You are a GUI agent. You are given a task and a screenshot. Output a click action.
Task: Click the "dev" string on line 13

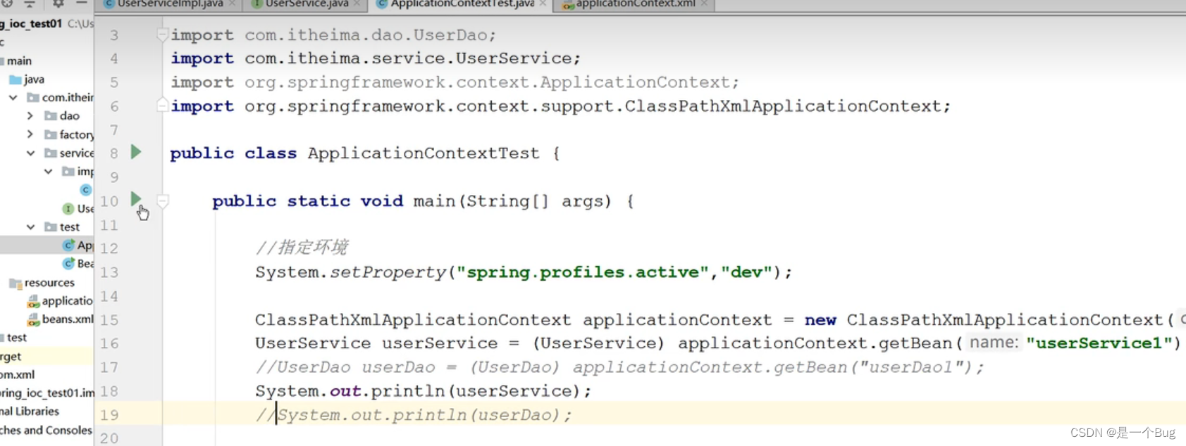coord(746,272)
